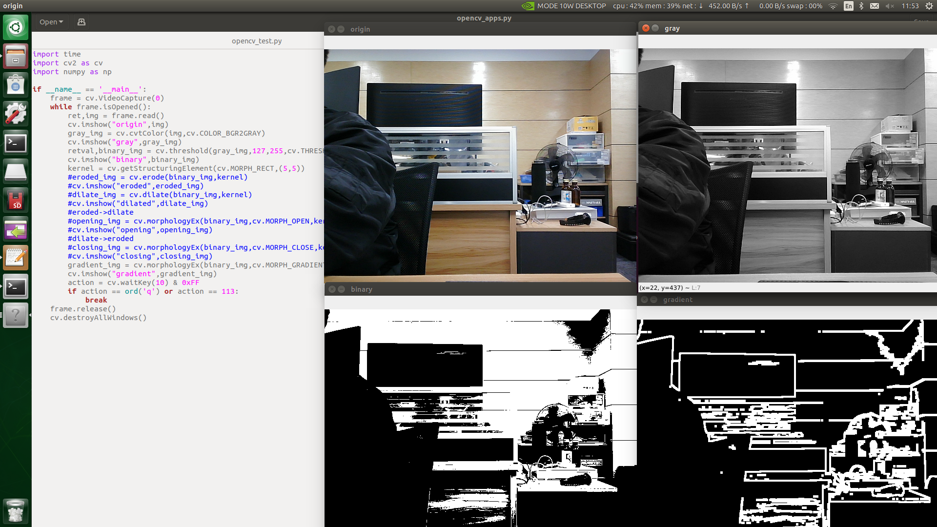Click the new document icon in gedit
Screen dimensions: 937x527
pyautogui.click(x=81, y=22)
